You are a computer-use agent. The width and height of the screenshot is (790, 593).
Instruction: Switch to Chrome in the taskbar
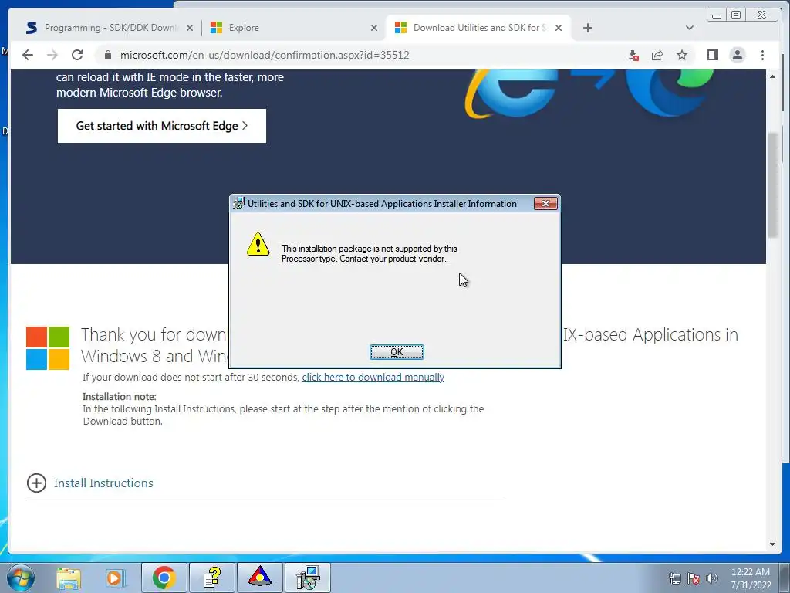click(x=164, y=578)
